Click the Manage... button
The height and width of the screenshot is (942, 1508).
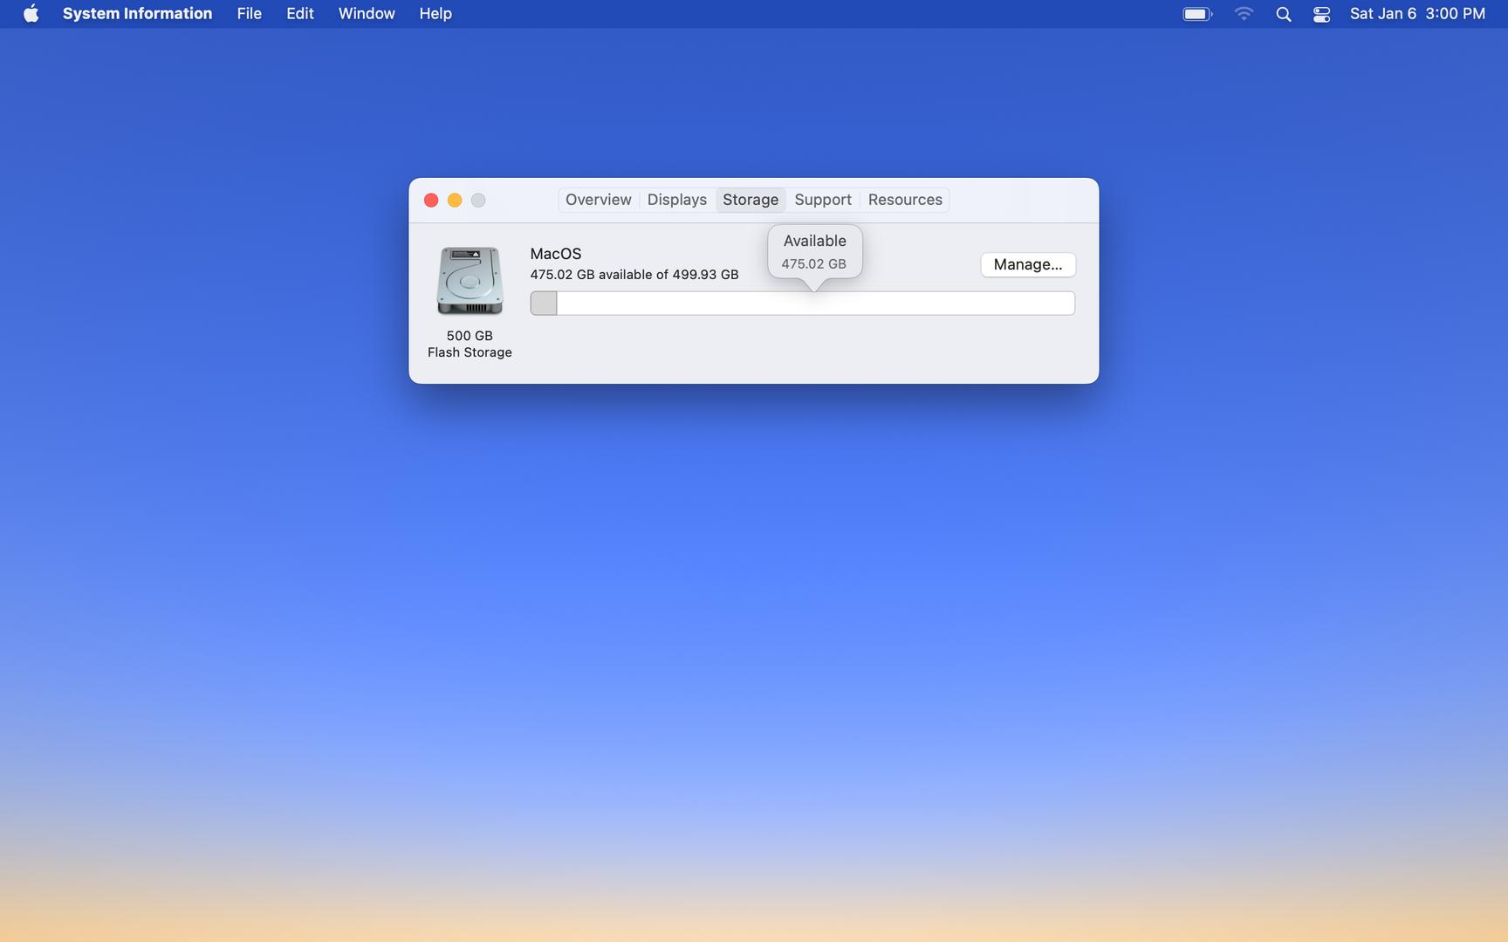pyautogui.click(x=1028, y=264)
